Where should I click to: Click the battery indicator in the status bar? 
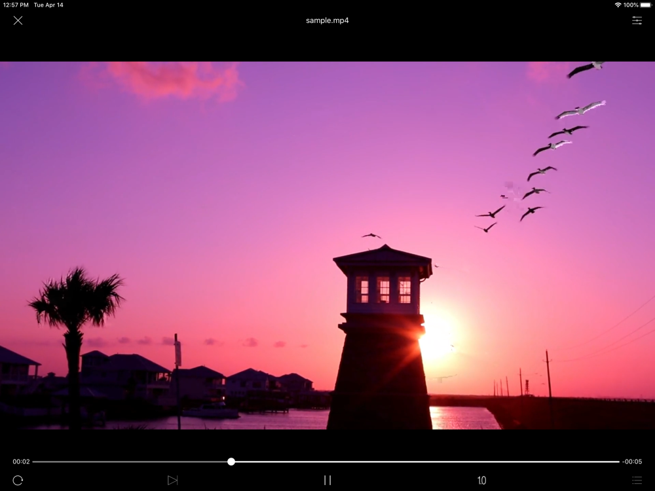click(646, 5)
